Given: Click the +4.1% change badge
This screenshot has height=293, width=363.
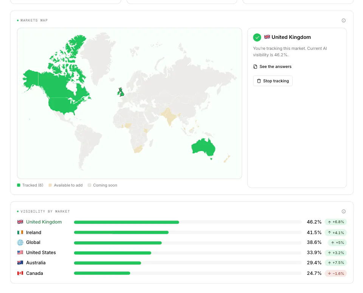Looking at the screenshot, I should pos(336,233).
